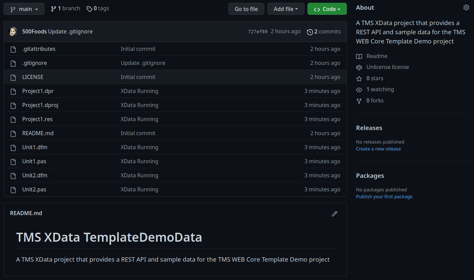The image size is (474, 280).
Task: Click the Readme book icon
Action: pyautogui.click(x=359, y=56)
